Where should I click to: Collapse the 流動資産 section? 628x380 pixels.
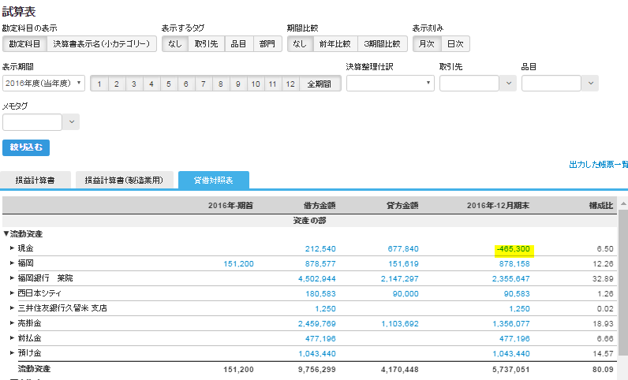pyautogui.click(x=6, y=234)
